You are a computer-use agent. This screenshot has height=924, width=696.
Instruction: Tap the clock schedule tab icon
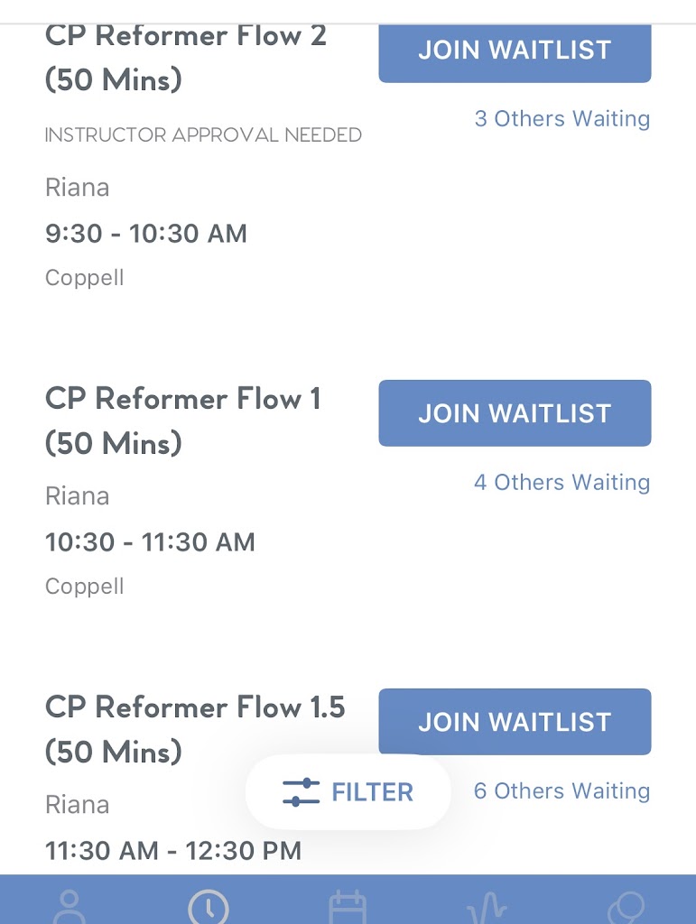[x=209, y=906]
